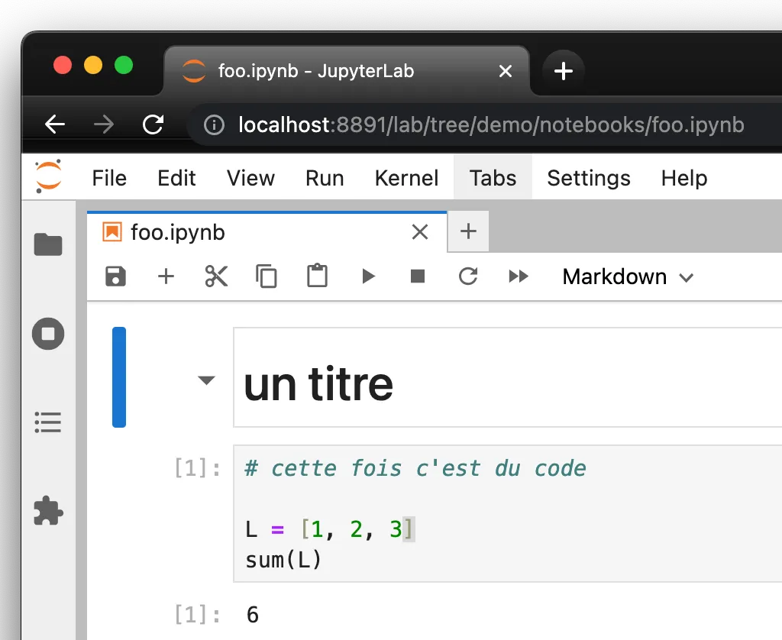Screen dimensions: 782x640
Task: Click the localhost address bar
Action: [489, 124]
